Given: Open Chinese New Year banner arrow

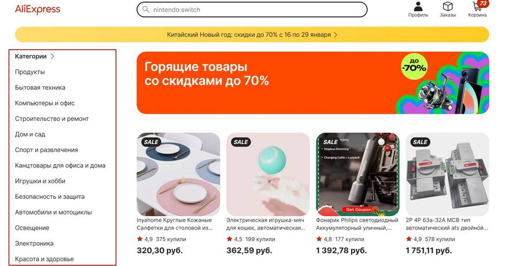Looking at the screenshot, I should pos(336,35).
